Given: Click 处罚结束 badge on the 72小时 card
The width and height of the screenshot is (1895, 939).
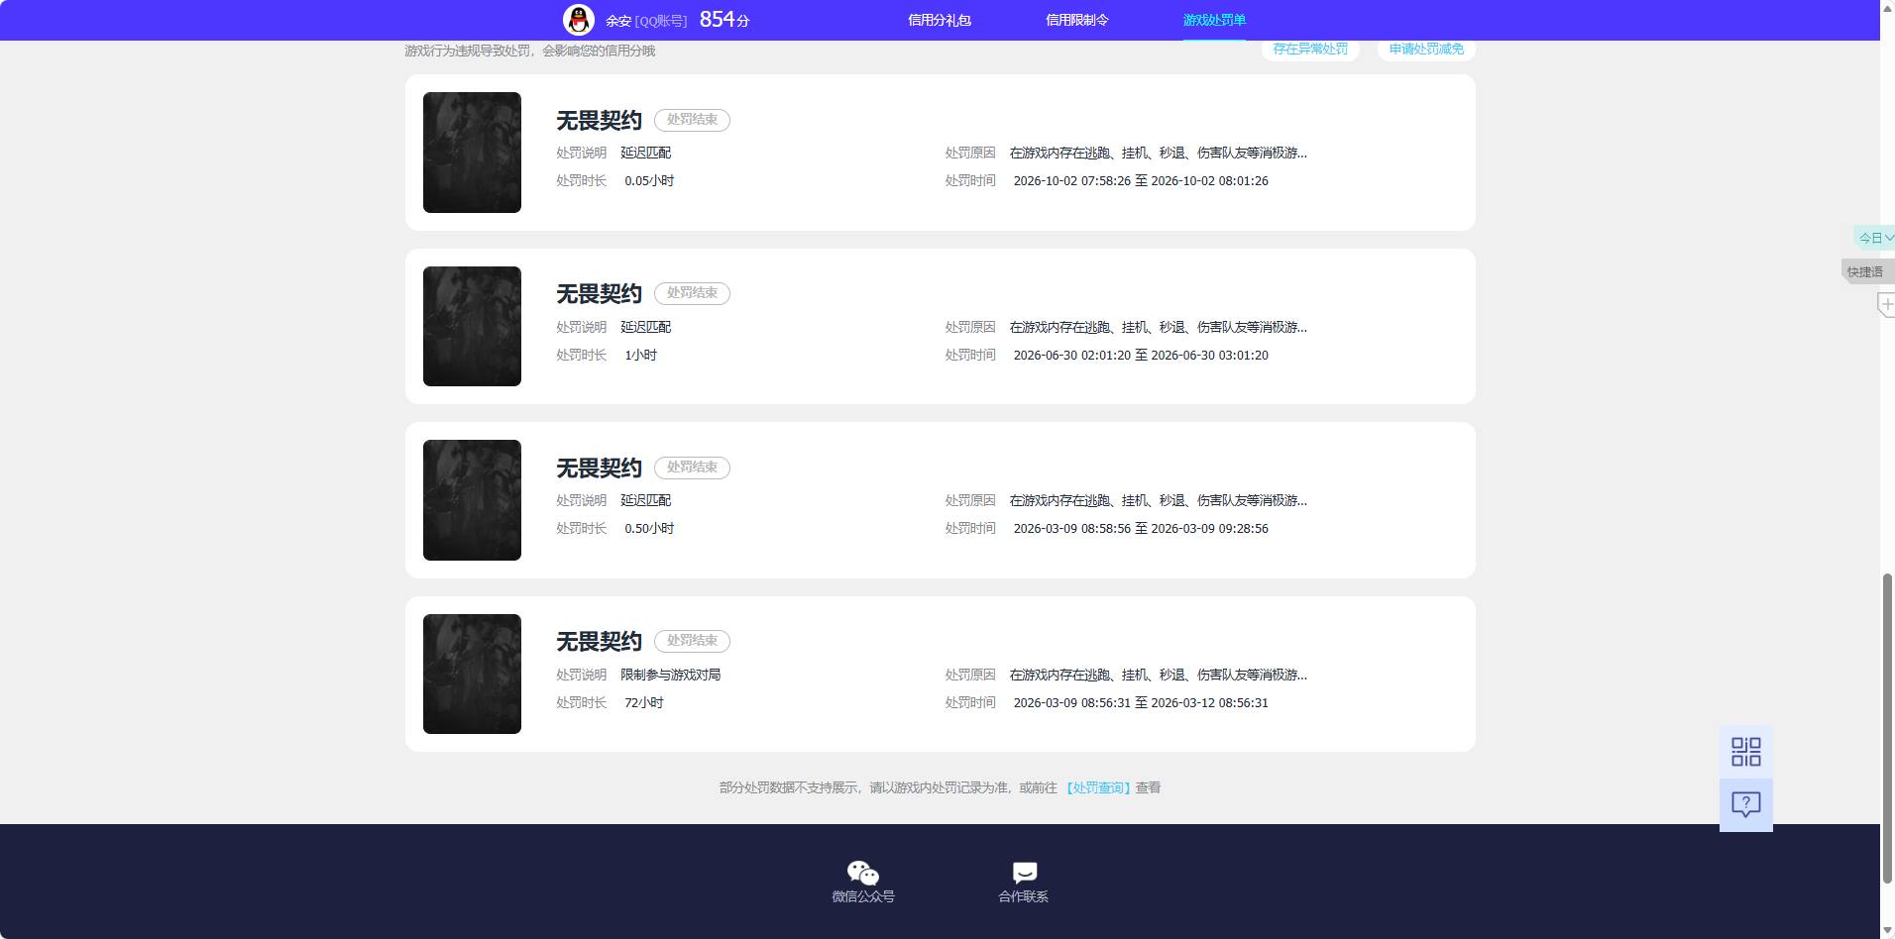Looking at the screenshot, I should [692, 641].
